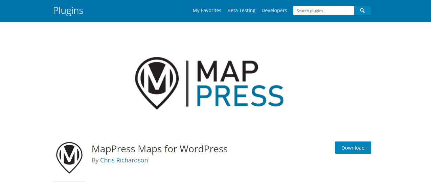Viewport: 431px width, 182px height.
Task: Open author Chris Richardson's profile
Action: pyautogui.click(x=124, y=160)
